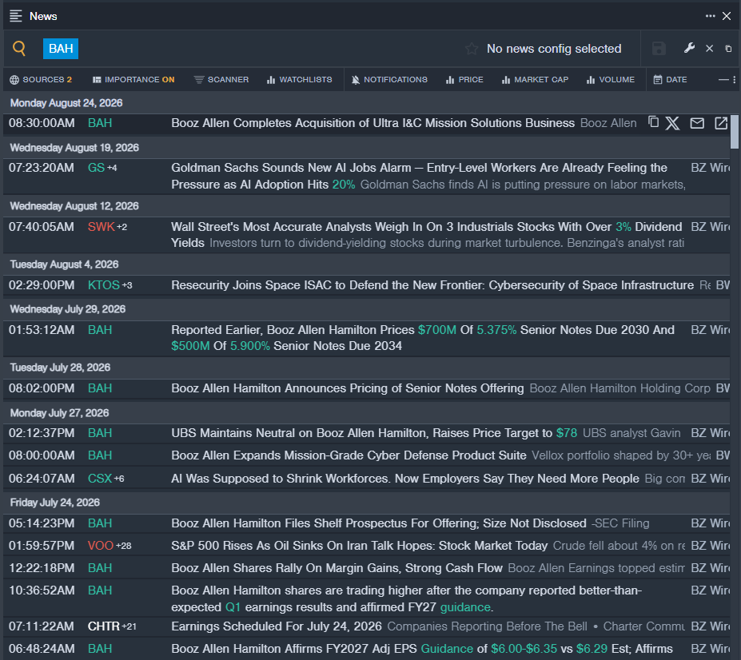
Task: Click the SWK ticker symbol
Action: [x=102, y=227]
